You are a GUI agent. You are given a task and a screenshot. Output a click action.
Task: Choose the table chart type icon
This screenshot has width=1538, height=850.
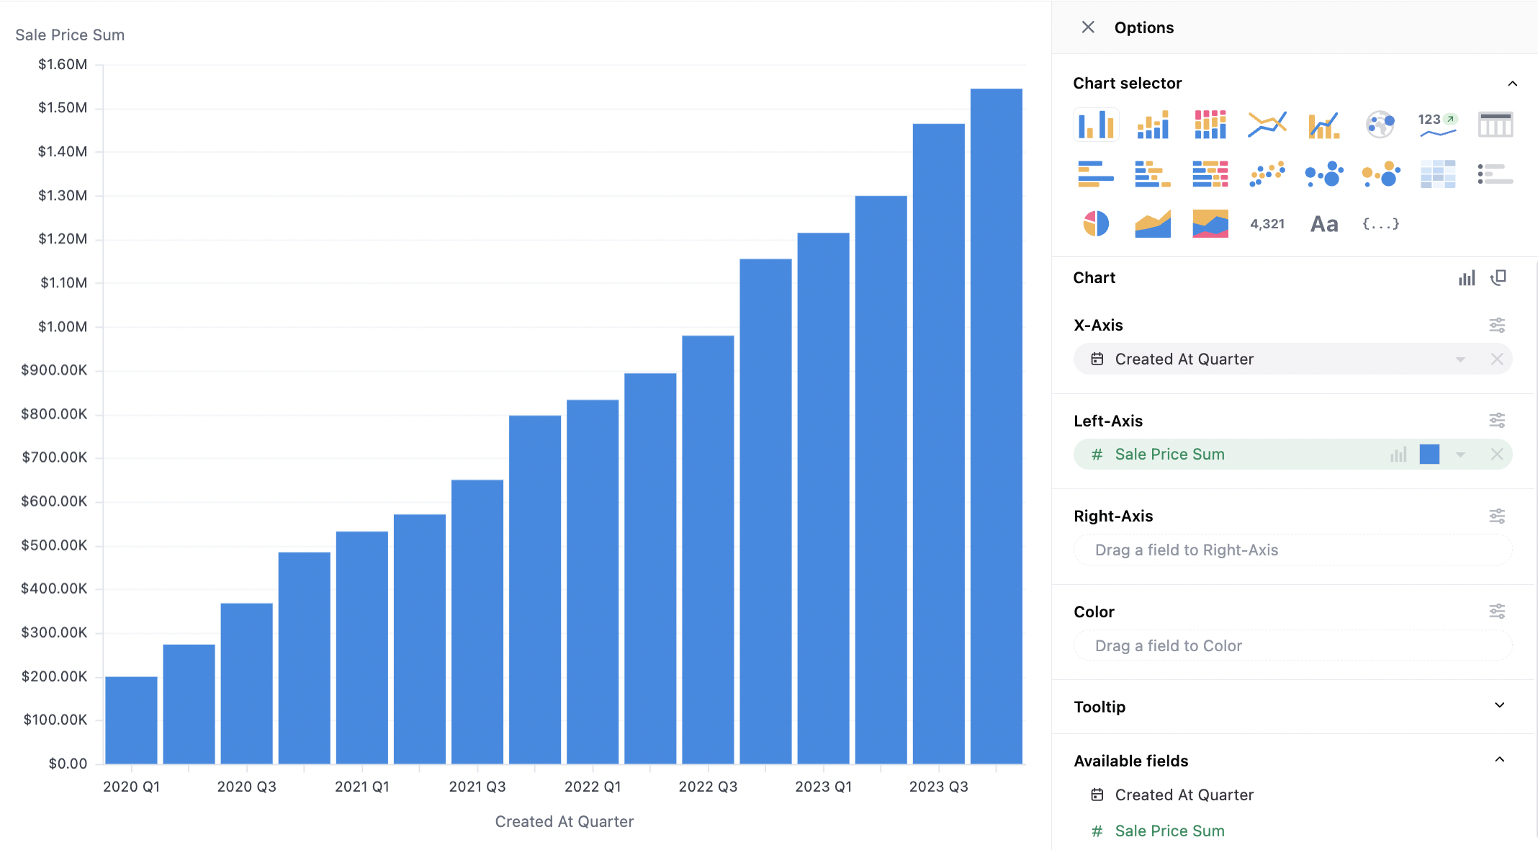[1495, 125]
